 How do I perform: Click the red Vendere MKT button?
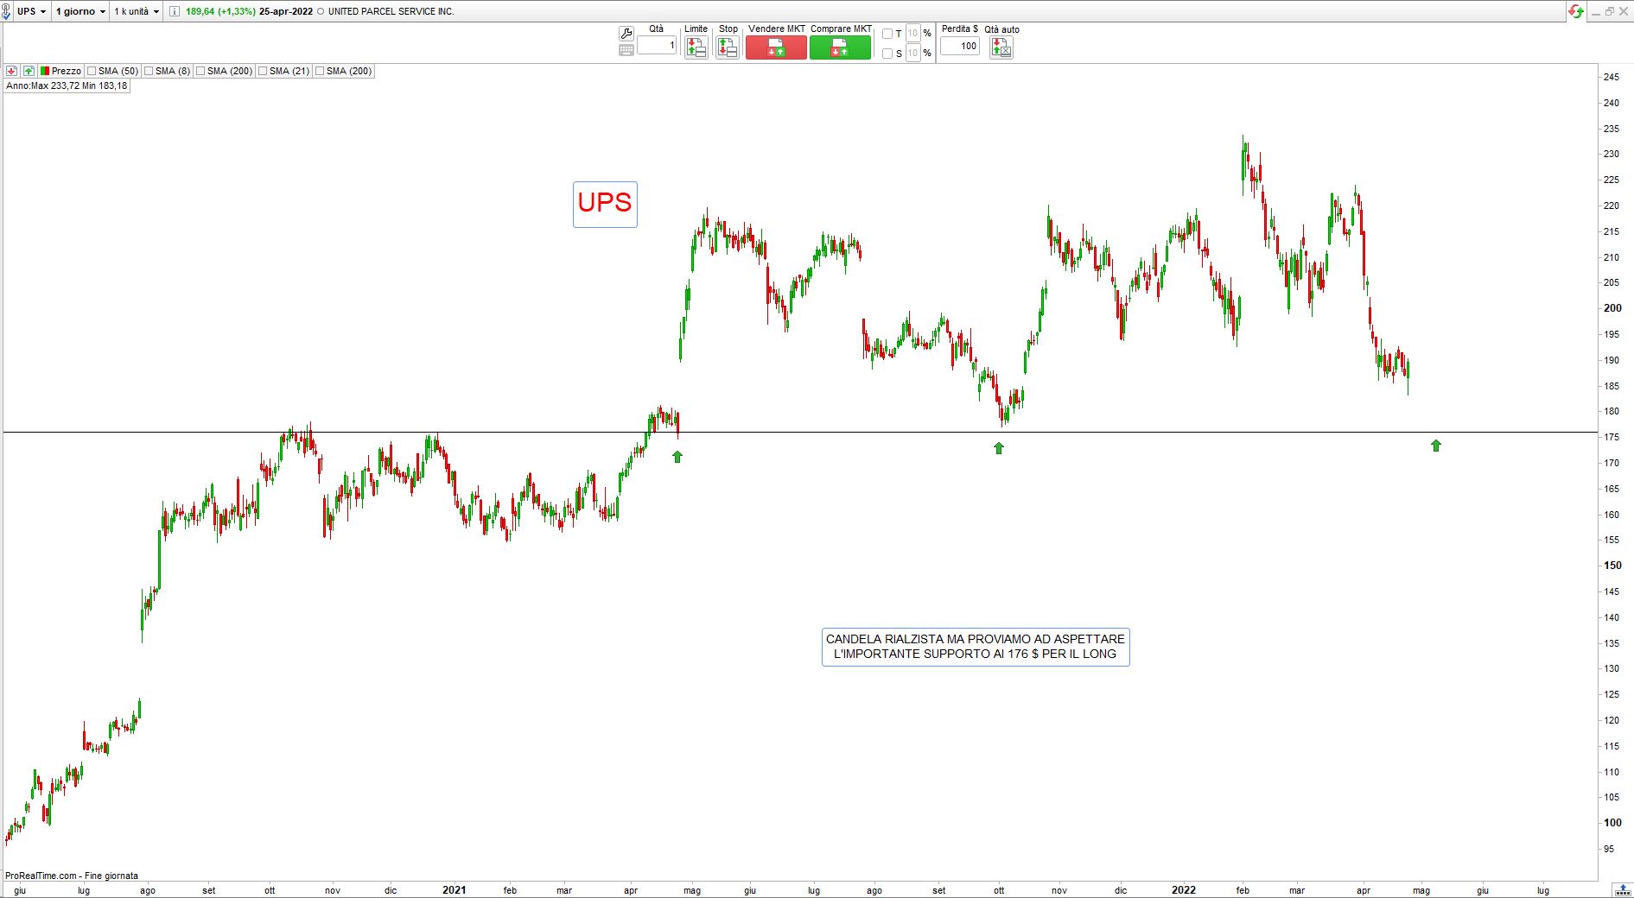776,47
